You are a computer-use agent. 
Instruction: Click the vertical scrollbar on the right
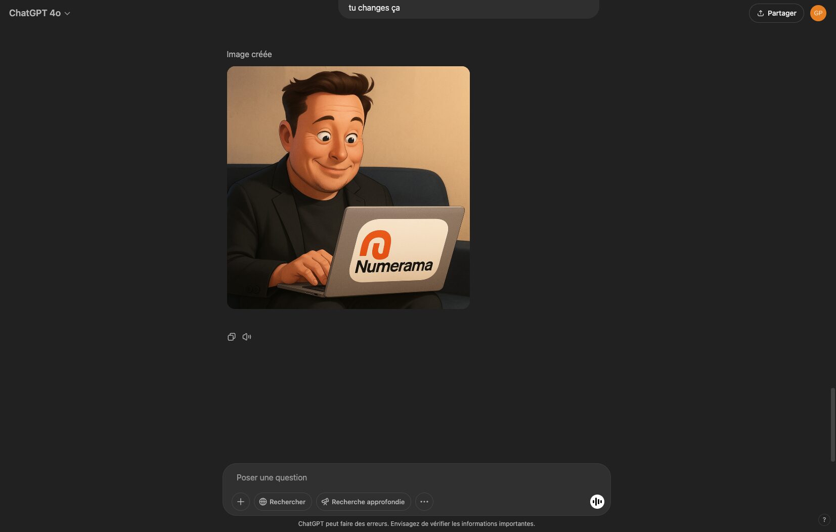click(x=832, y=425)
